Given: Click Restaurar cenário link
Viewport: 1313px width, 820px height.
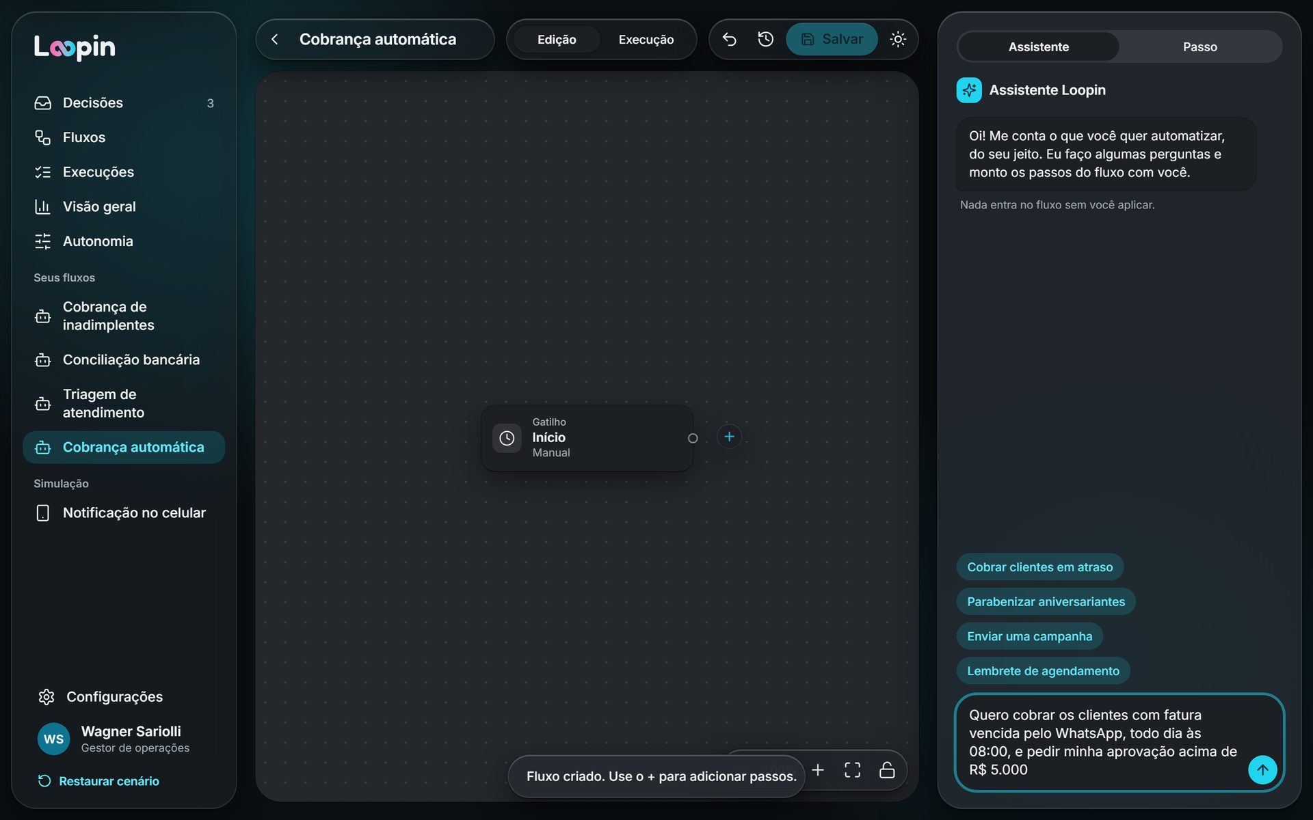Looking at the screenshot, I should point(98,781).
